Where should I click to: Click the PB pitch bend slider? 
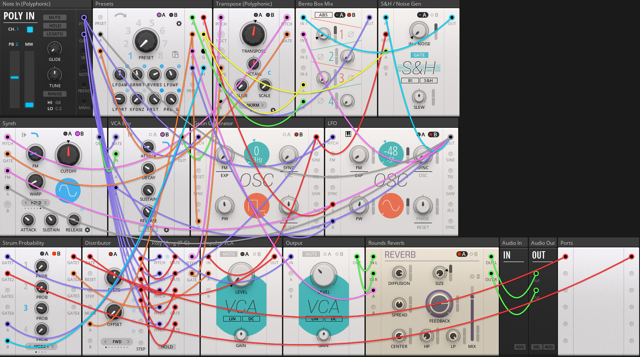[x=15, y=79]
